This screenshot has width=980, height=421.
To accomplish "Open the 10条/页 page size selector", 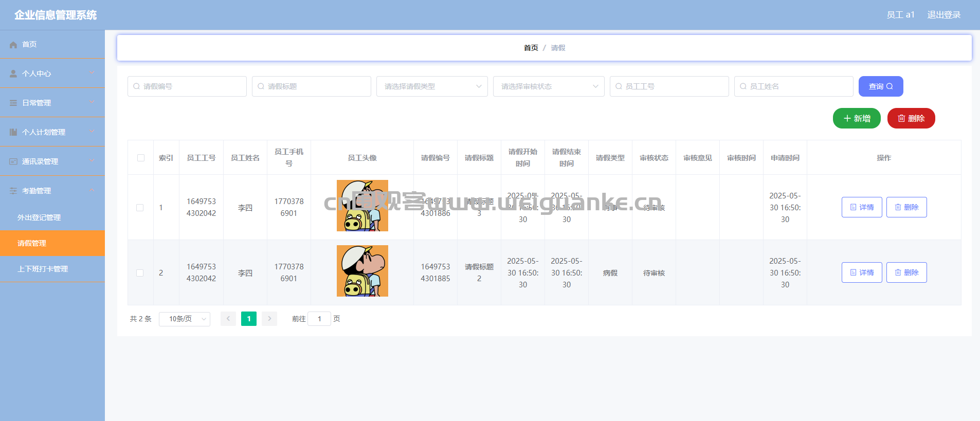I will (x=185, y=319).
